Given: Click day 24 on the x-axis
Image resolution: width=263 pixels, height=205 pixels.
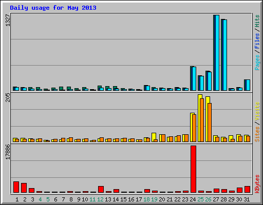Looking at the screenshot, I should pyautogui.click(x=193, y=199).
